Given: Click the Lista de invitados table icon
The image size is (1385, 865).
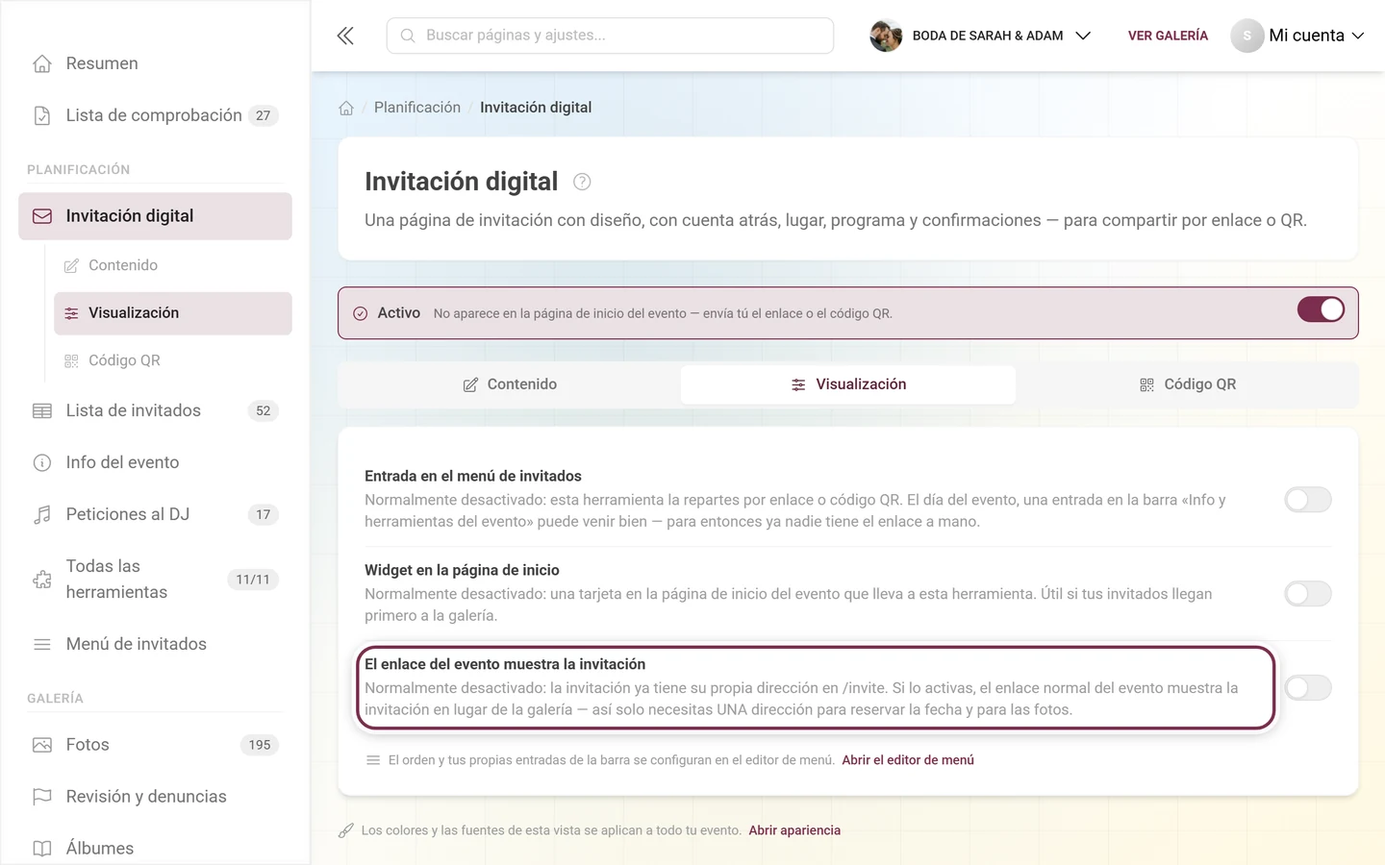Looking at the screenshot, I should point(42,410).
